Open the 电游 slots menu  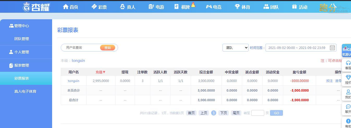[156, 7]
